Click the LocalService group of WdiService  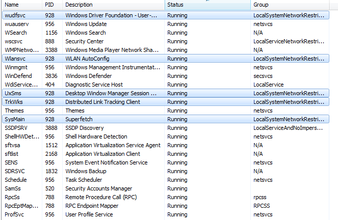[268, 85]
